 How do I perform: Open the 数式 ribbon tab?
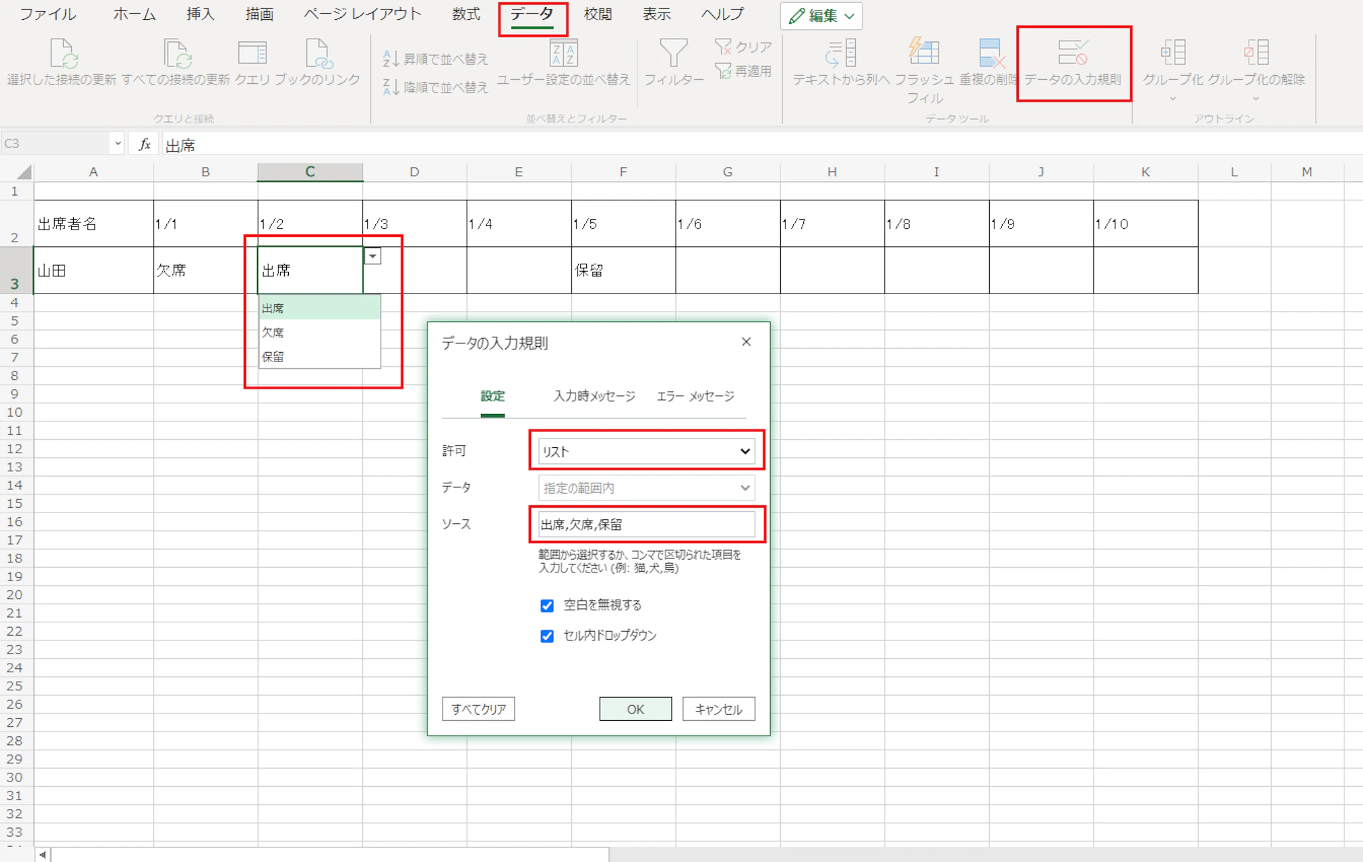click(466, 15)
